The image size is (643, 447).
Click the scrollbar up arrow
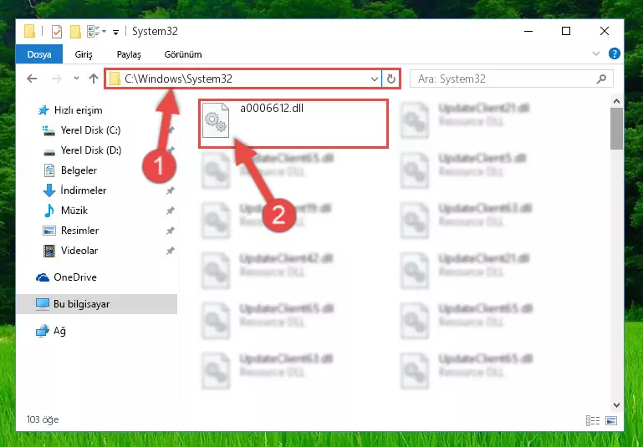tap(616, 101)
